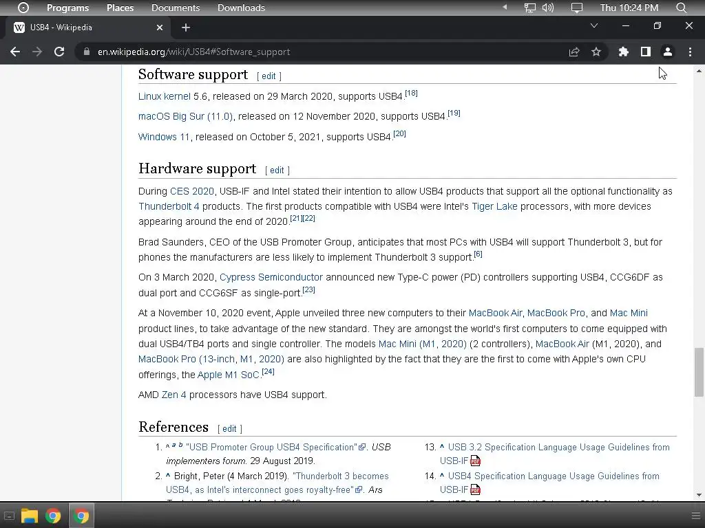Open the MacBook Pro (13-inch, M1, 2020) link
The height and width of the screenshot is (528, 705).
(211, 359)
